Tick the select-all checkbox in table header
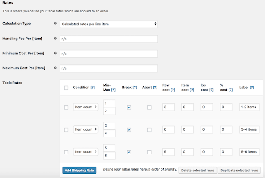The width and height of the screenshot is (265, 178). click(66, 88)
